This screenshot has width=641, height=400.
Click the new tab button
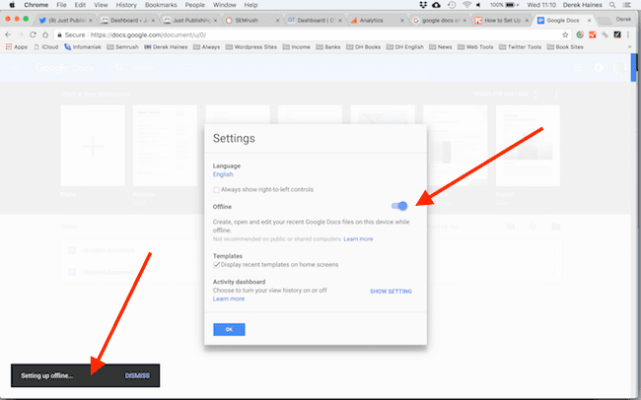click(604, 21)
